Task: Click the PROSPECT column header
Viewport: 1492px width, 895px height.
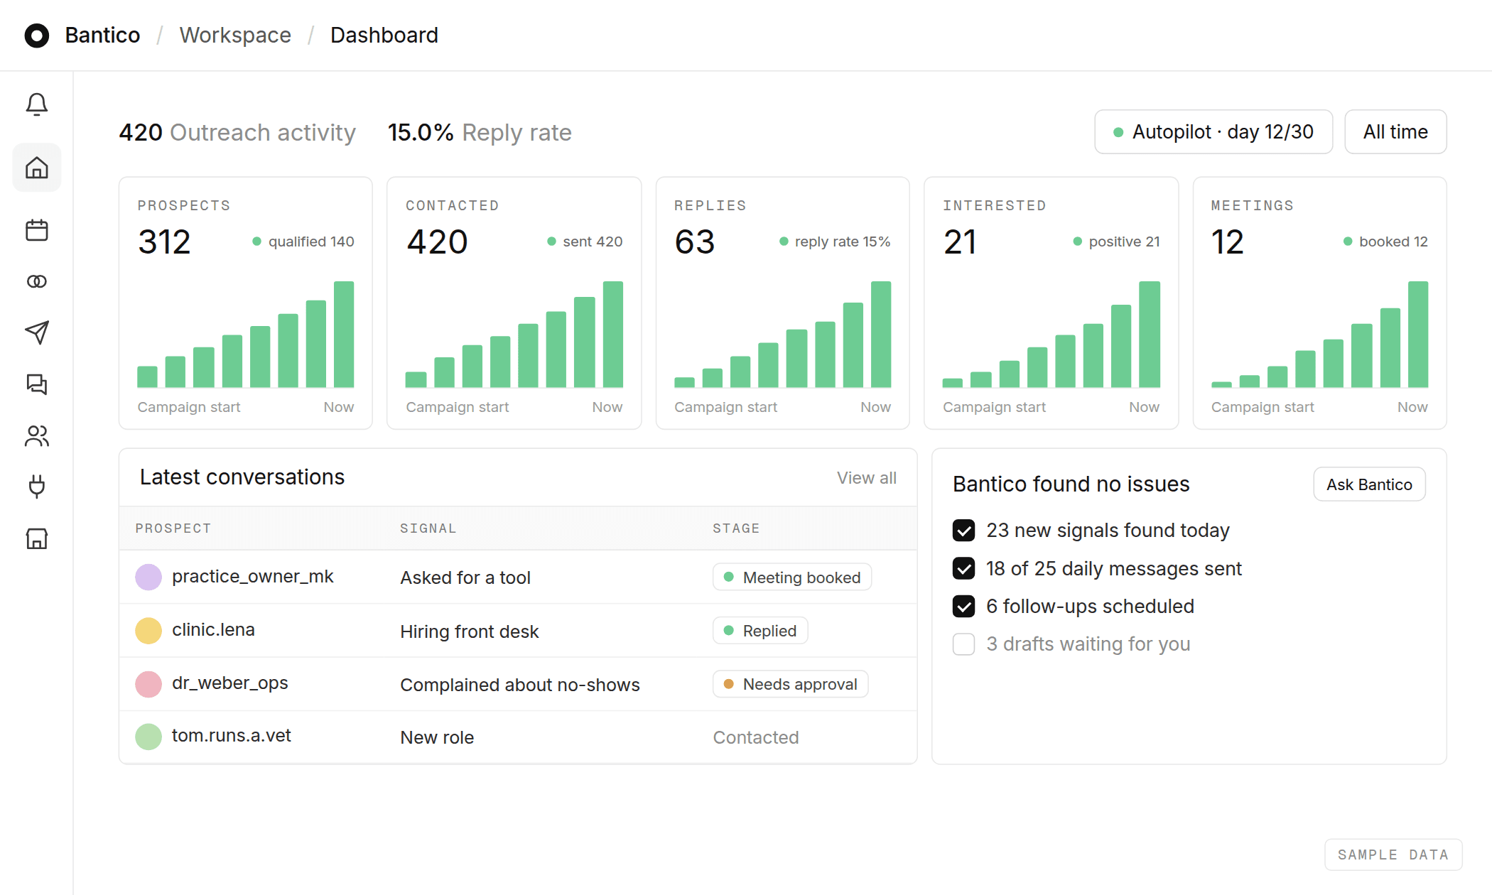Action: click(x=173, y=528)
